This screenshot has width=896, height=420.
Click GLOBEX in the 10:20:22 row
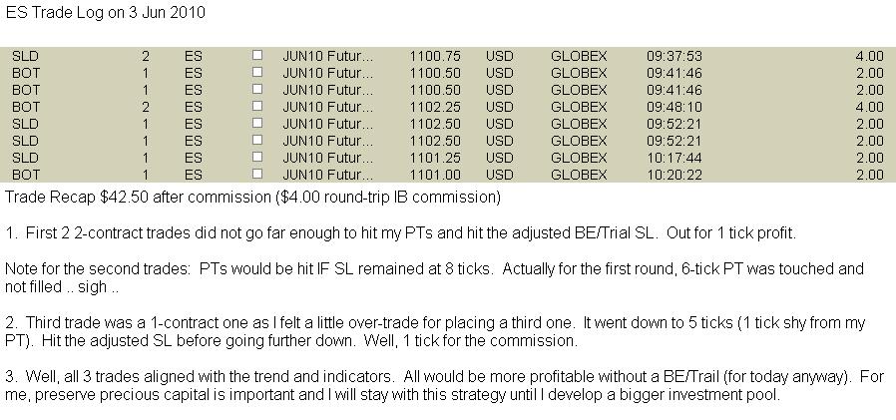(579, 175)
